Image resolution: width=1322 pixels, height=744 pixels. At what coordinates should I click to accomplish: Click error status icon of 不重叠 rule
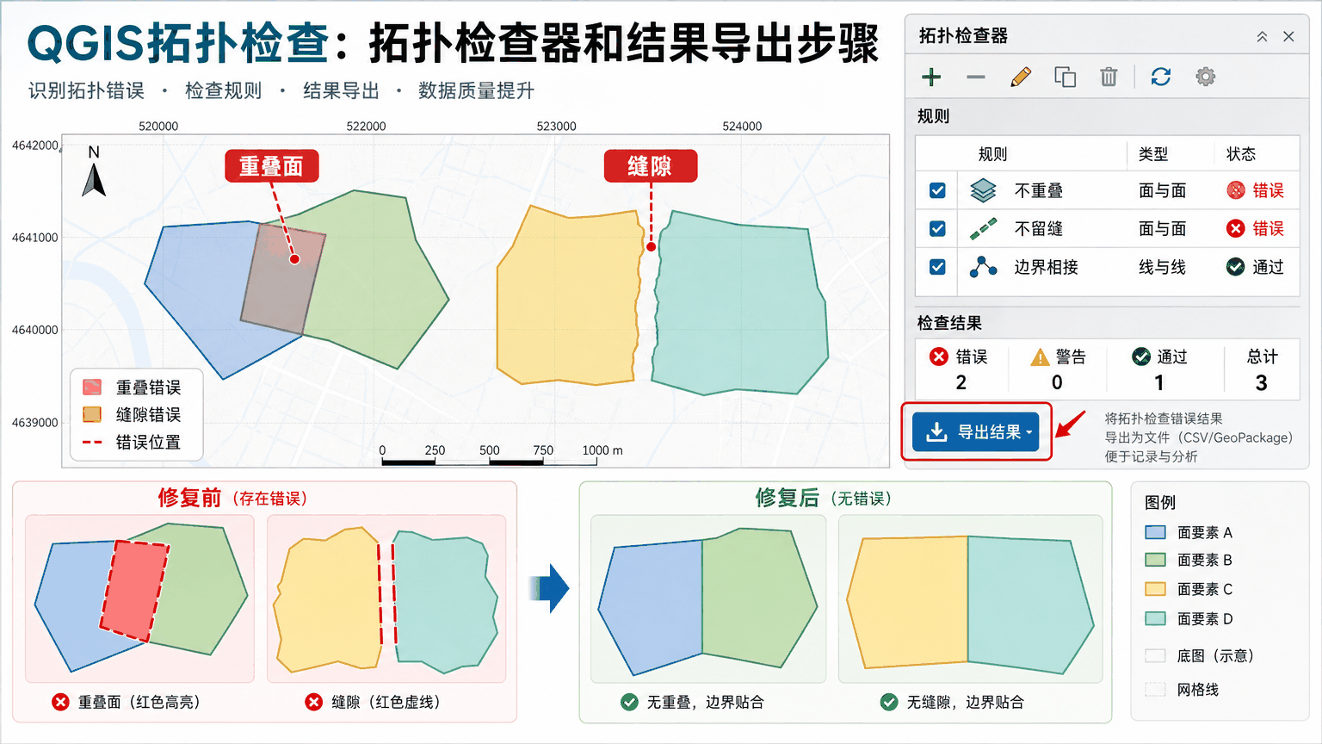pos(1236,190)
